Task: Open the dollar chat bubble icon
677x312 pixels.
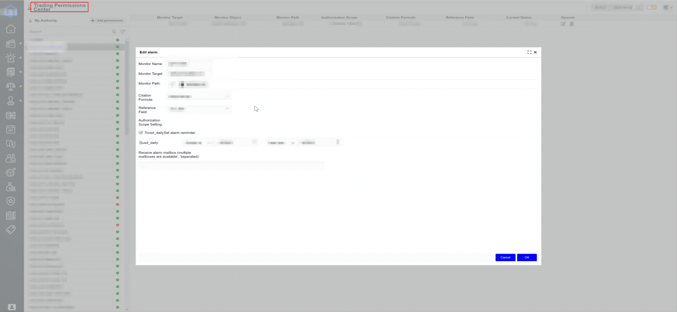Action: pyautogui.click(x=11, y=144)
